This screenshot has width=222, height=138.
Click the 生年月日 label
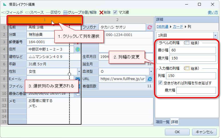click(x=89, y=57)
